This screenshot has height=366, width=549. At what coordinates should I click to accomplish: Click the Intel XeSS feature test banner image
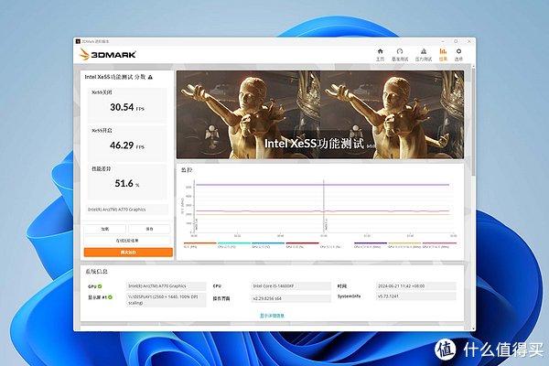click(x=320, y=114)
